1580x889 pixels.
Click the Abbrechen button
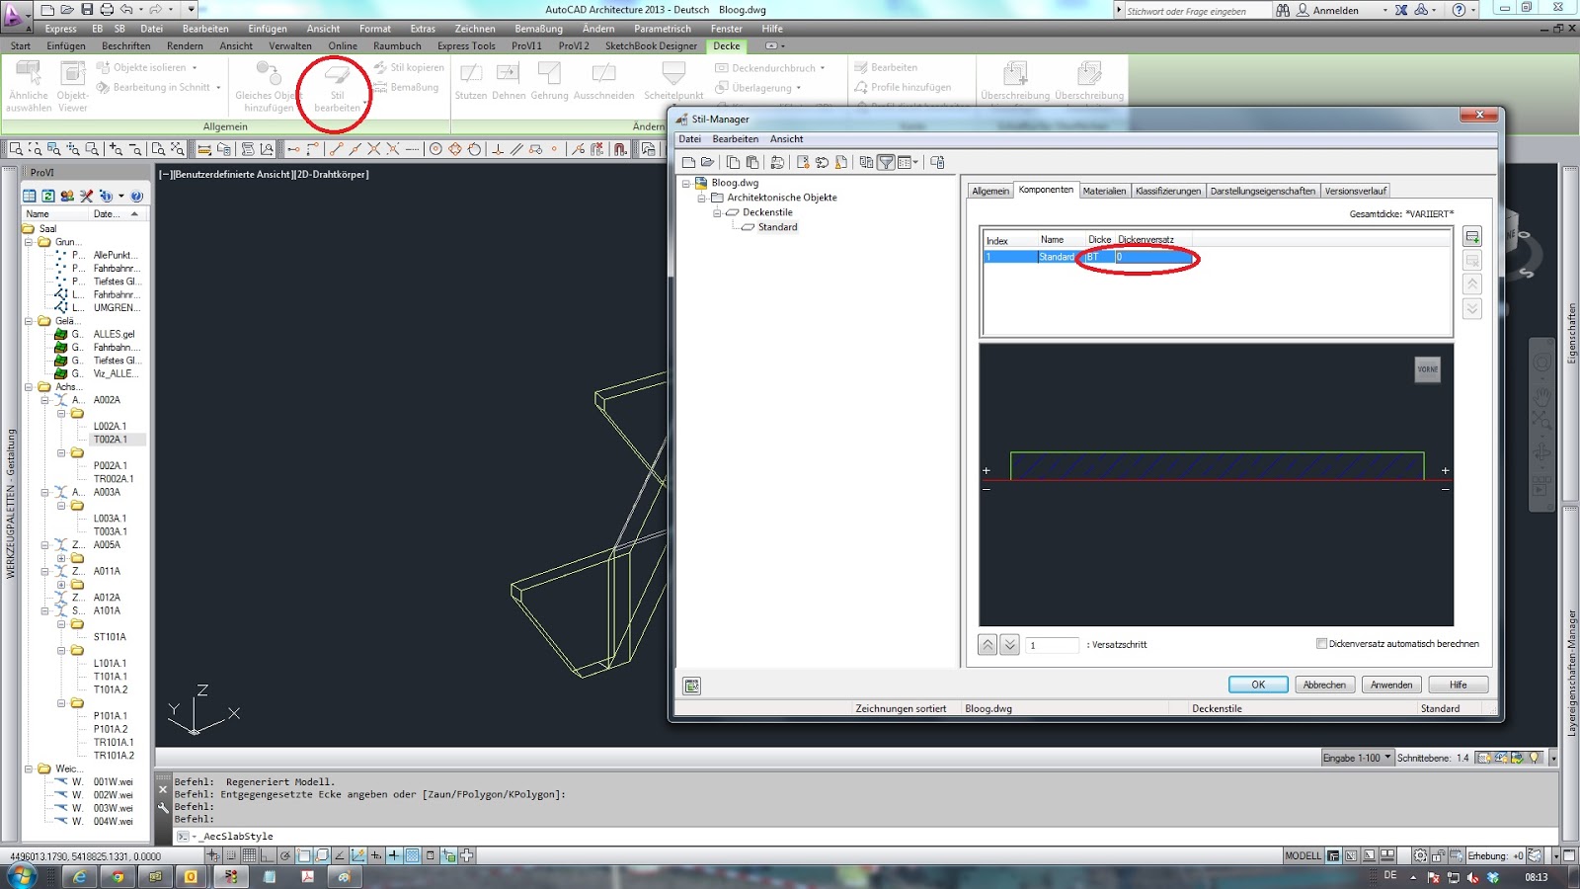point(1324,685)
